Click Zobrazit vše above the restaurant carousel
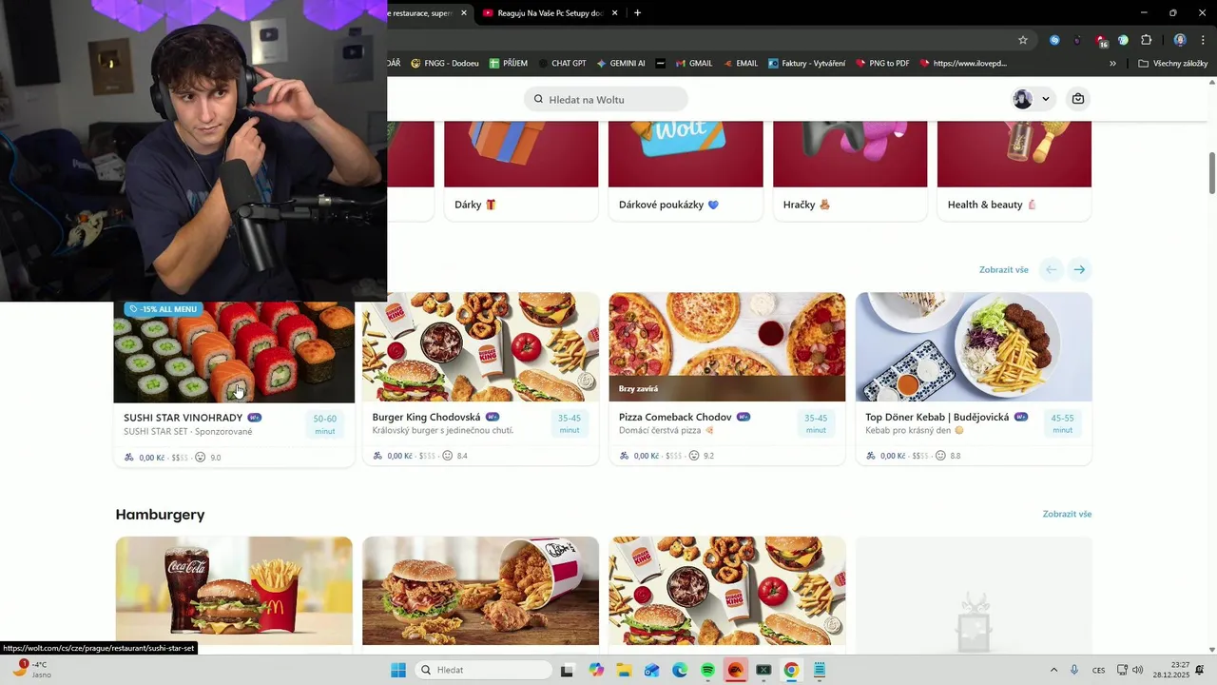Screen dimensions: 1217x685 (x=1004, y=270)
